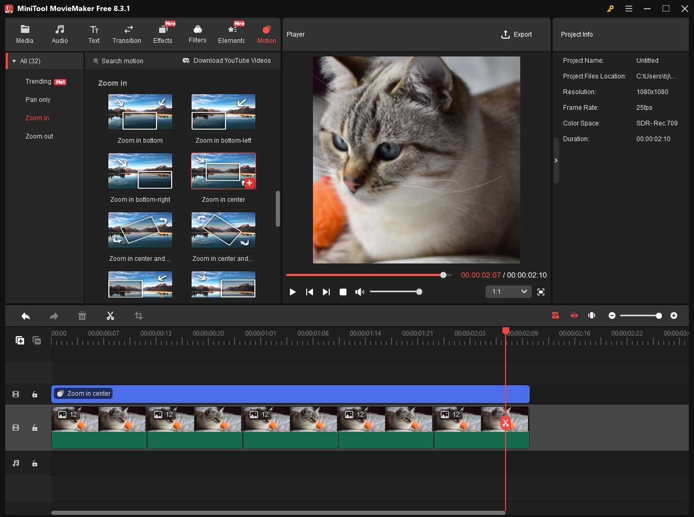Toggle lock on the motion track
This screenshot has width=694, height=517.
(x=35, y=394)
